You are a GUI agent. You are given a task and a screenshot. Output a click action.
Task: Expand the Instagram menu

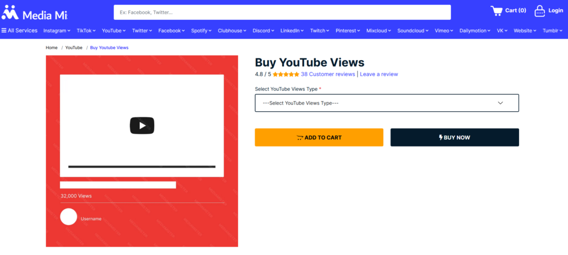(x=57, y=31)
